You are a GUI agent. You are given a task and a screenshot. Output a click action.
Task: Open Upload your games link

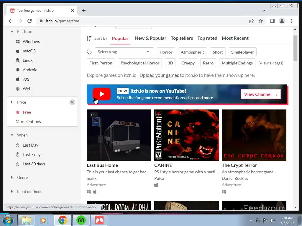coord(159,75)
